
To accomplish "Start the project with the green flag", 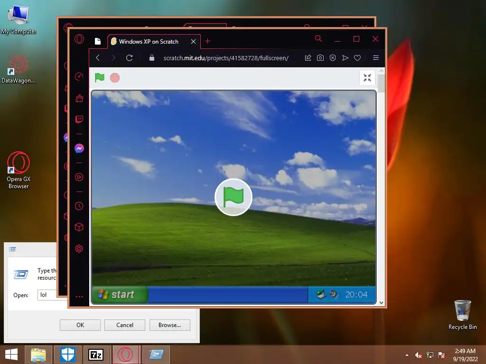I will [100, 77].
